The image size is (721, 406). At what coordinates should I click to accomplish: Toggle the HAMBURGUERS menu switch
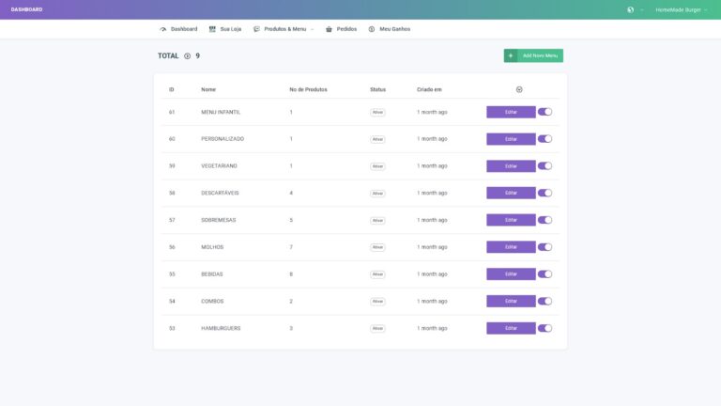545,328
